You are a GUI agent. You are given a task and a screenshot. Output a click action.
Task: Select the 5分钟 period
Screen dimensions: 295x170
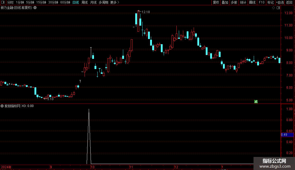30,2
